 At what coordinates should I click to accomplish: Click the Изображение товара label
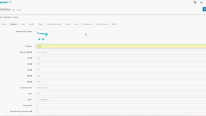24,32
